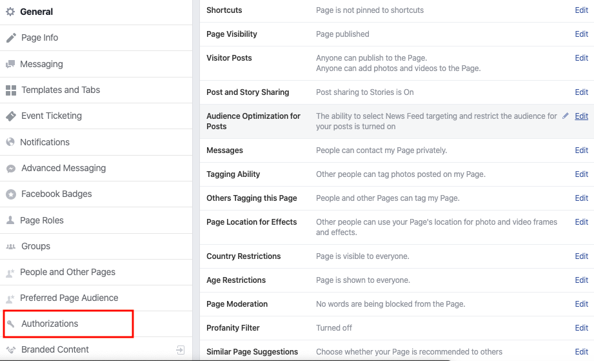Edit the Profanity Filter setting
This screenshot has height=361, width=594.
point(581,328)
